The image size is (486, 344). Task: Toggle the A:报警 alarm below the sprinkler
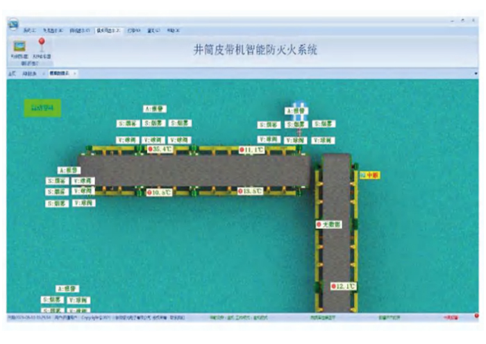pos(296,111)
